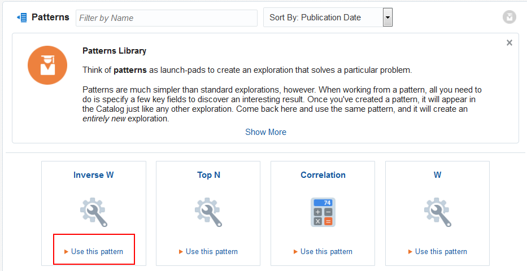527x271 pixels.
Task: Use this pattern for W
Action: 438,252
